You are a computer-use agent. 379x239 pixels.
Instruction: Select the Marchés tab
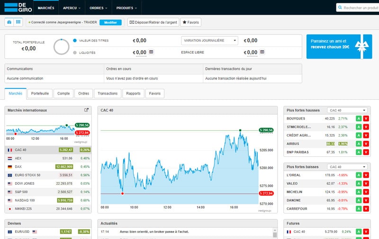16,94
